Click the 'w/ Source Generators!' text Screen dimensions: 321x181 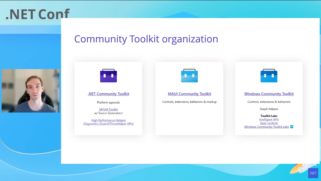click(x=109, y=113)
